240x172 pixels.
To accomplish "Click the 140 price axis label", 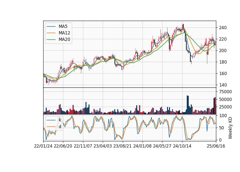I will 223,85.
